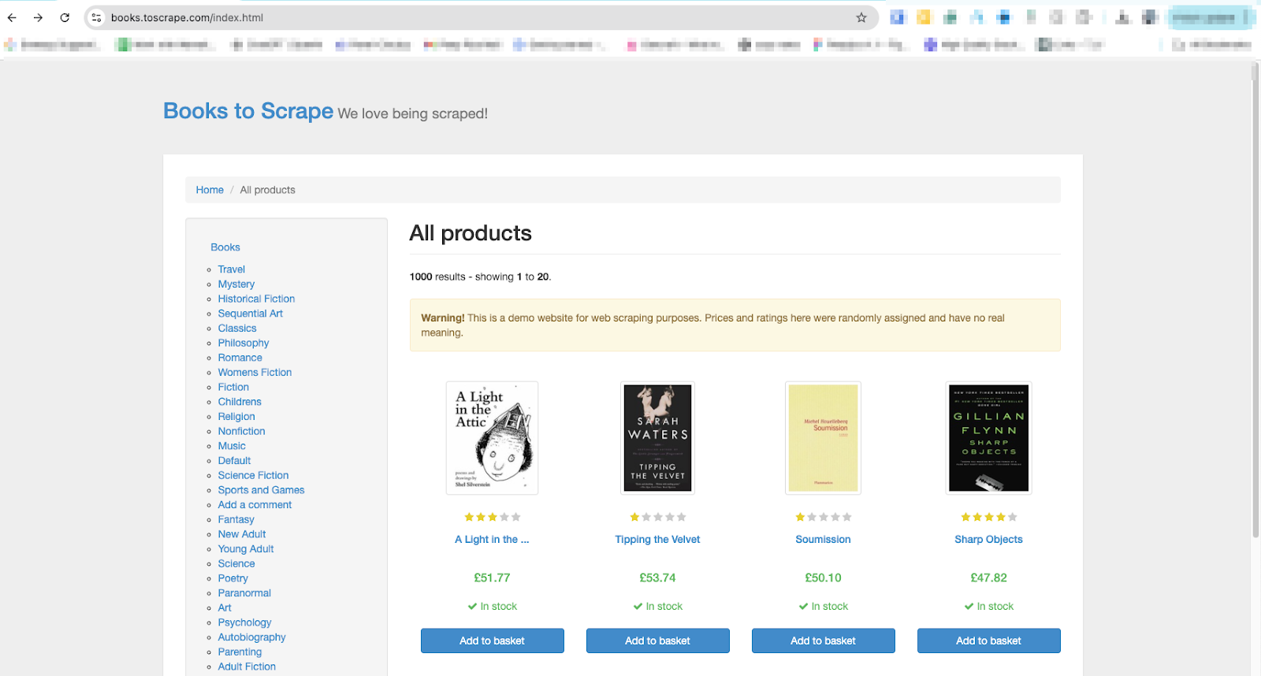The width and height of the screenshot is (1261, 676).
Task: Open Womens Fiction category
Action: click(255, 373)
